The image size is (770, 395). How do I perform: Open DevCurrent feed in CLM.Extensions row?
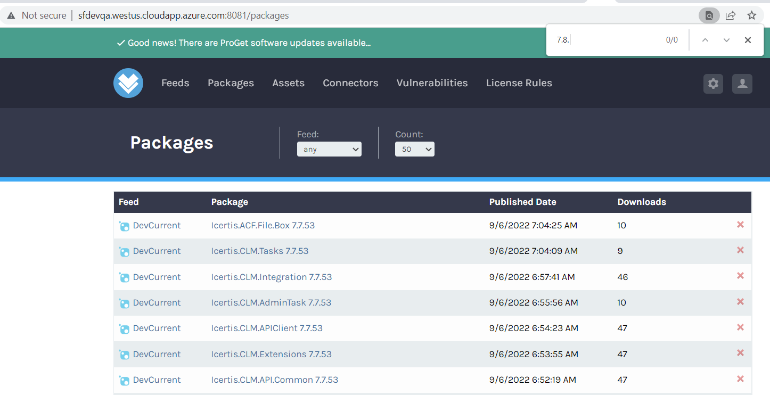click(157, 354)
